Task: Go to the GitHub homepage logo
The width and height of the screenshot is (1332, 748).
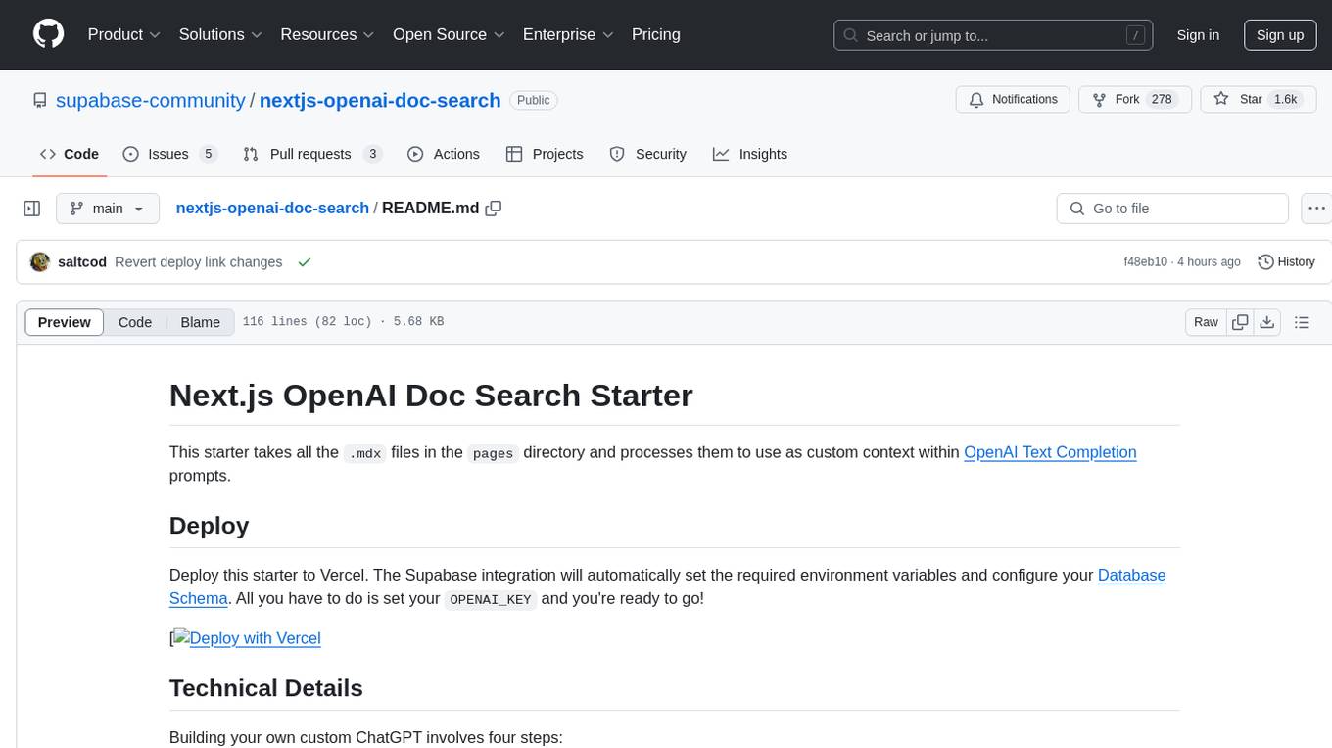Action: (48, 34)
